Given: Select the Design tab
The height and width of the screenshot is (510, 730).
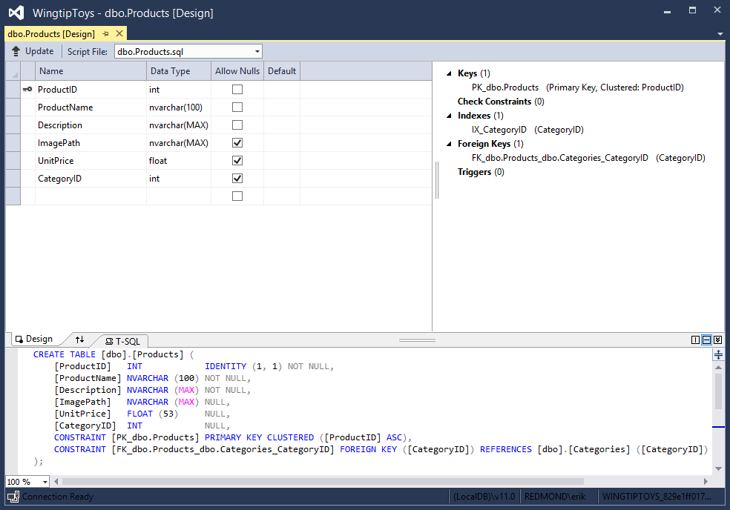Looking at the screenshot, I should tap(36, 339).
